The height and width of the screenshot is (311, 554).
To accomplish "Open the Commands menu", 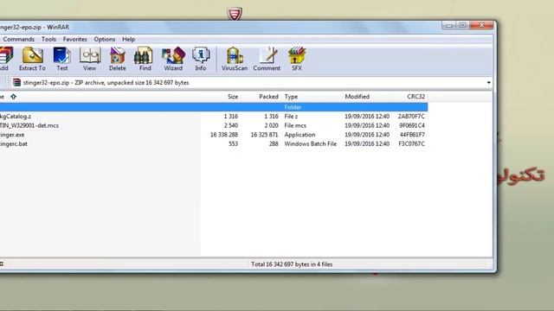I will pos(19,39).
